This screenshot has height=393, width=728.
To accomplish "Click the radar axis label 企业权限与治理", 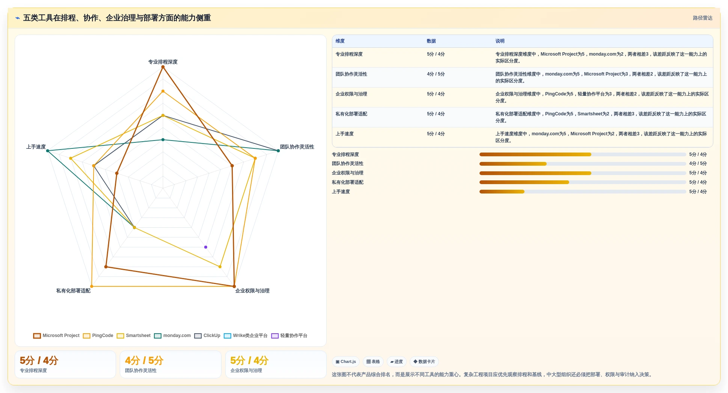I will pos(252,291).
